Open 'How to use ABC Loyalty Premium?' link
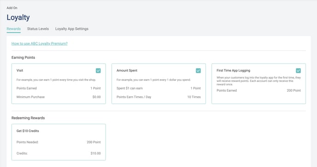 (x=40, y=43)
